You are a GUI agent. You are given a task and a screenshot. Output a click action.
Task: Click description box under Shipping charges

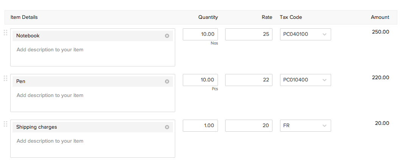pos(92,144)
